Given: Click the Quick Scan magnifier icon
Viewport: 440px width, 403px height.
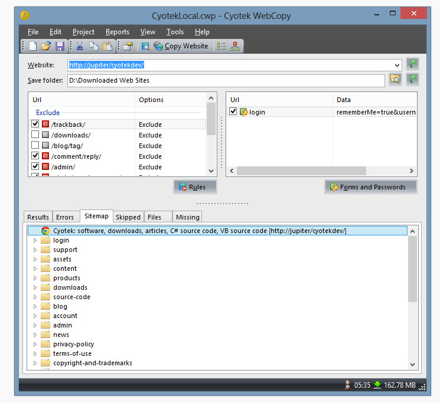Looking at the screenshot, I should 146,46.
